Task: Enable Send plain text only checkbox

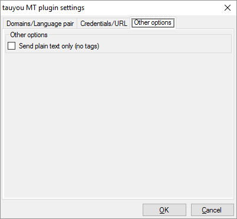Action: [11, 46]
